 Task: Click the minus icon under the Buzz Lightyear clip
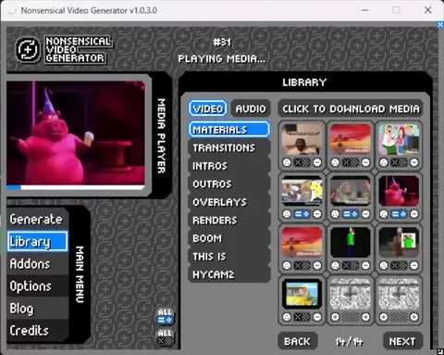[x=365, y=214]
